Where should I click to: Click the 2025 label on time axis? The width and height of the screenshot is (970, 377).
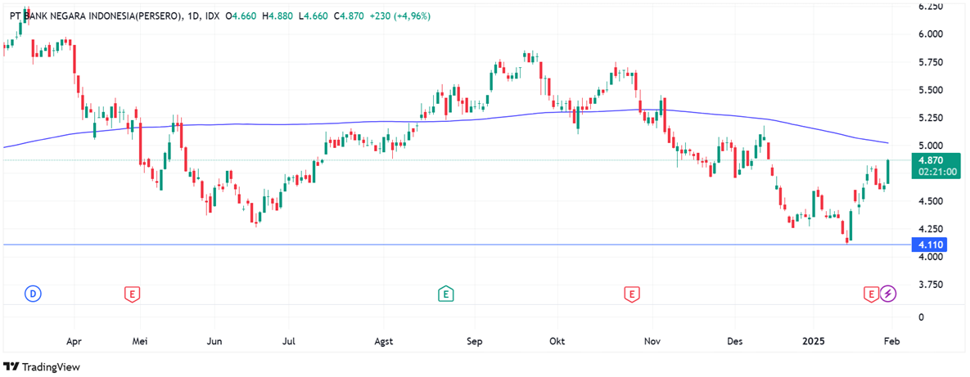pos(814,340)
